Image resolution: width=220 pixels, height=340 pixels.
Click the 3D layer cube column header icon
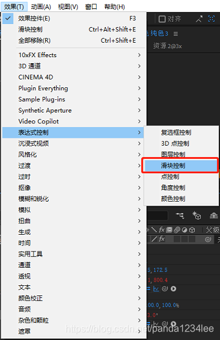click(192, 230)
